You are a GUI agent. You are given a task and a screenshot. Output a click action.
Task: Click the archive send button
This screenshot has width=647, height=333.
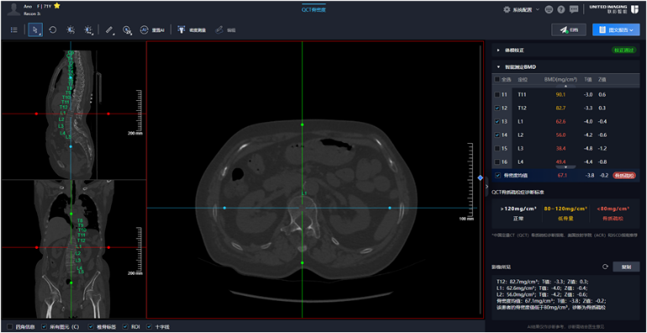(569, 29)
